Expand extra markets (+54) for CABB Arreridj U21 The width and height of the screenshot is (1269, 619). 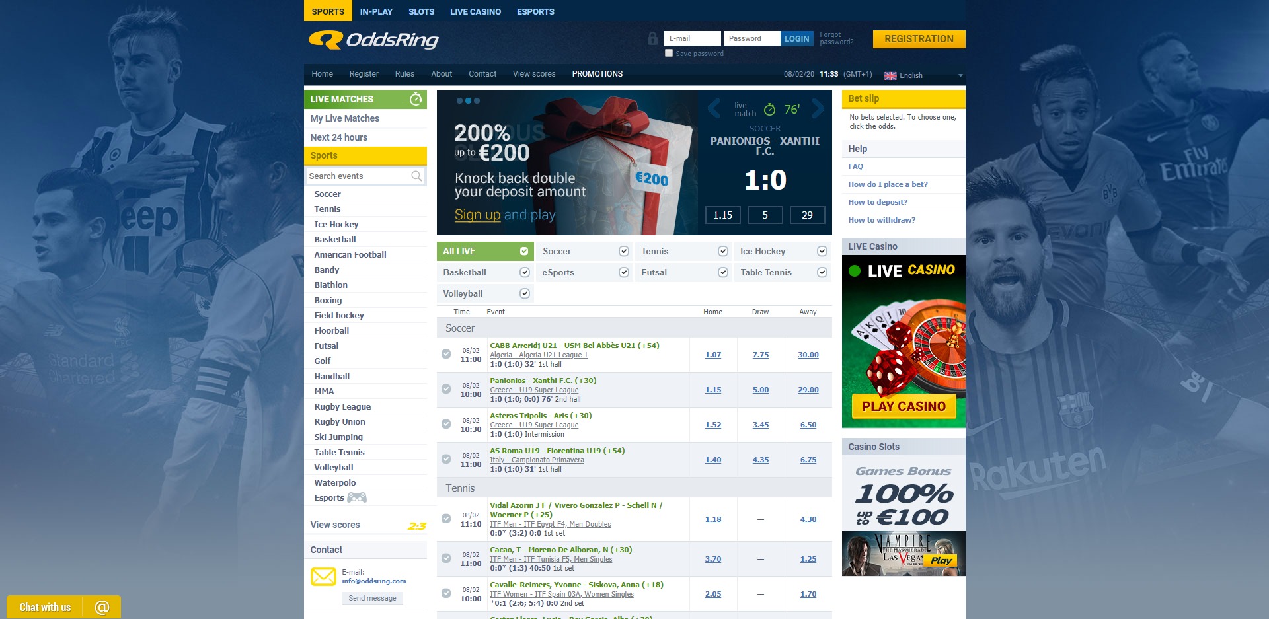click(648, 346)
